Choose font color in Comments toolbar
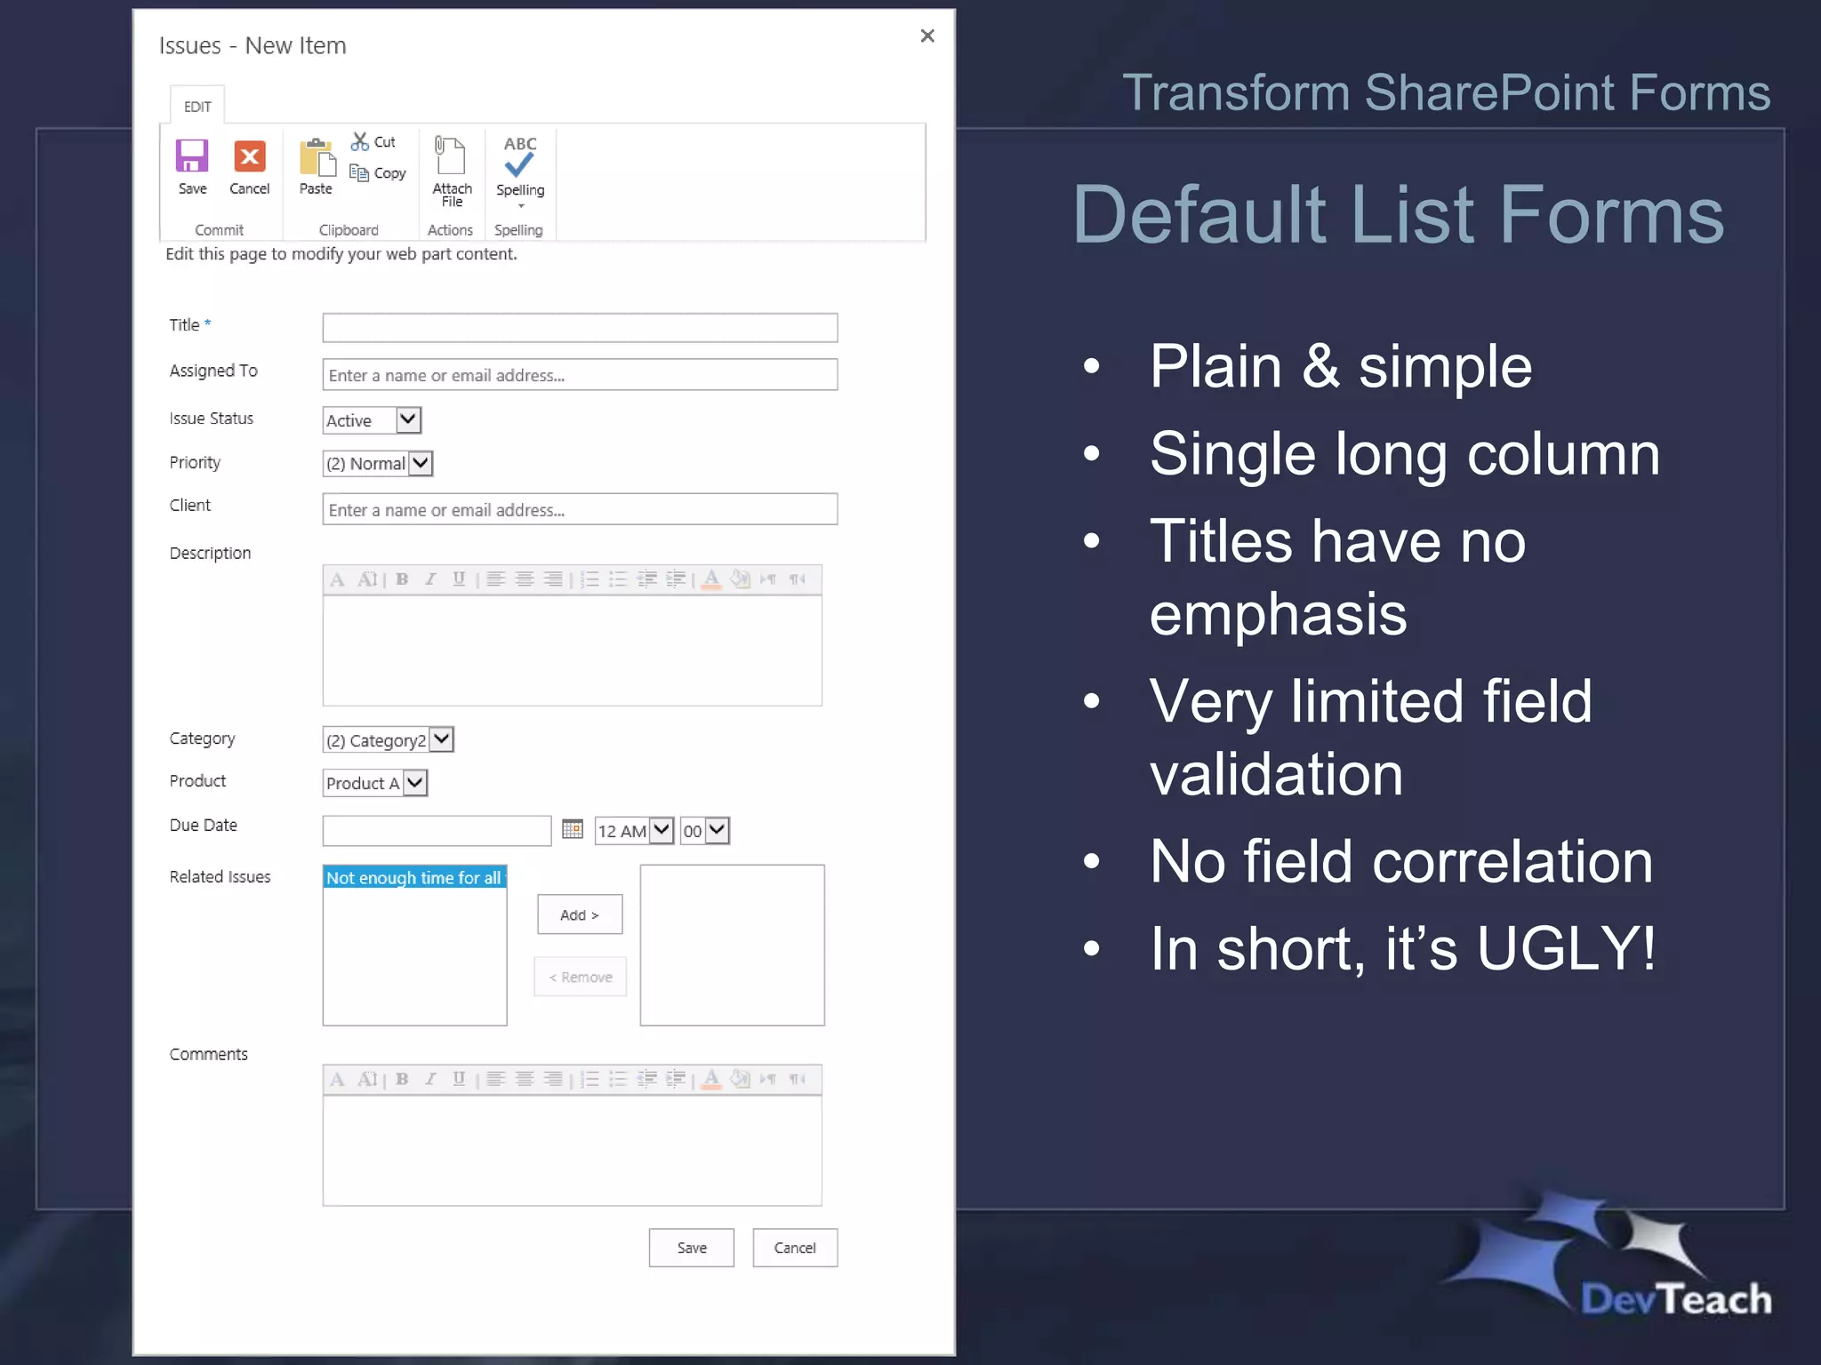The height and width of the screenshot is (1365, 1821). pyautogui.click(x=711, y=1079)
